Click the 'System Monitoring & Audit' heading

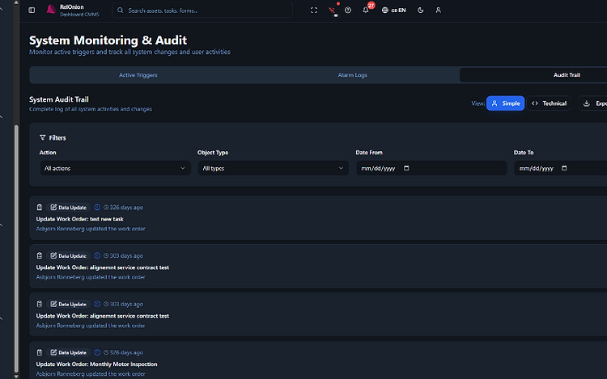coord(108,40)
